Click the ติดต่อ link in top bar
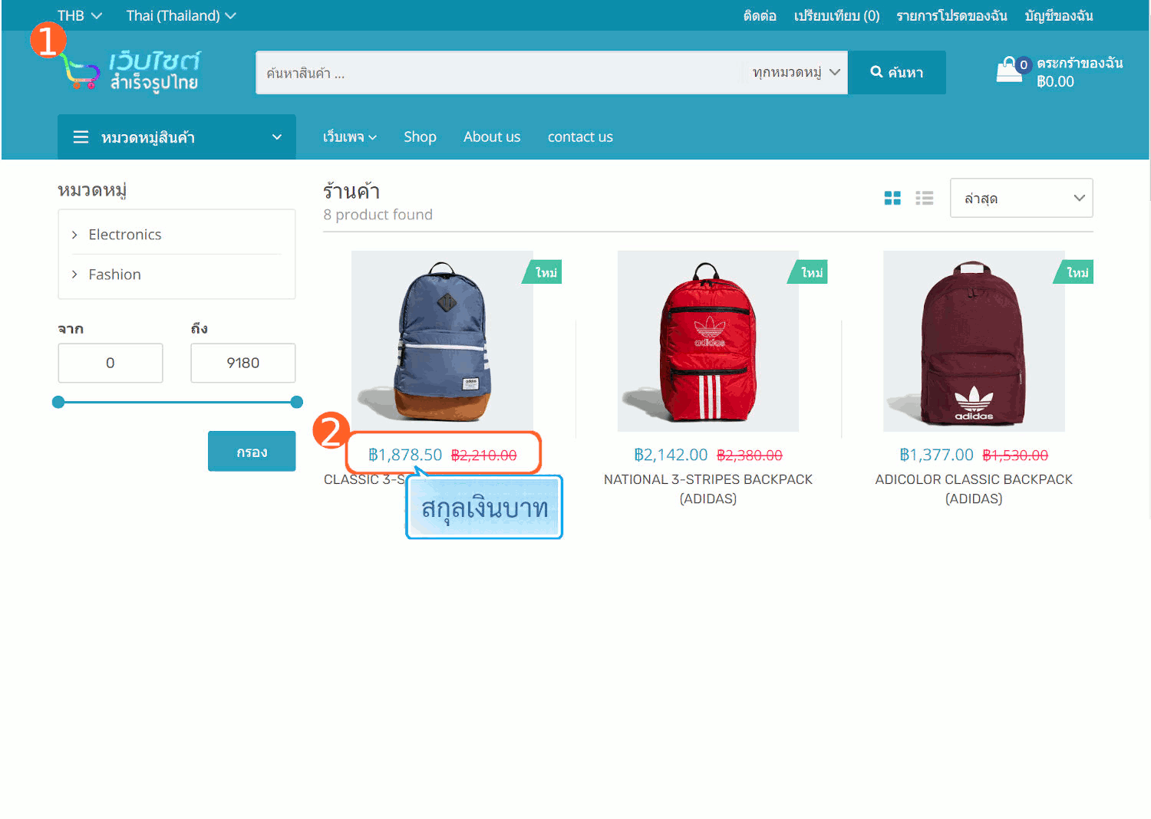 760,15
